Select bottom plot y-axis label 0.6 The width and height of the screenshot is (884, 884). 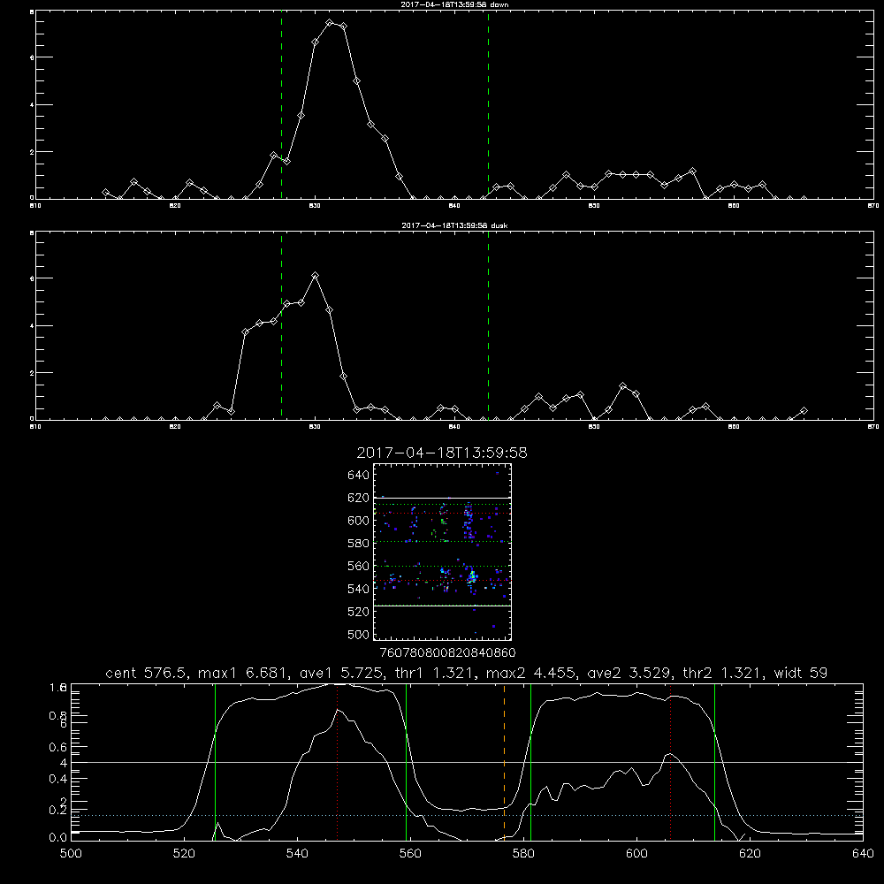(x=58, y=747)
